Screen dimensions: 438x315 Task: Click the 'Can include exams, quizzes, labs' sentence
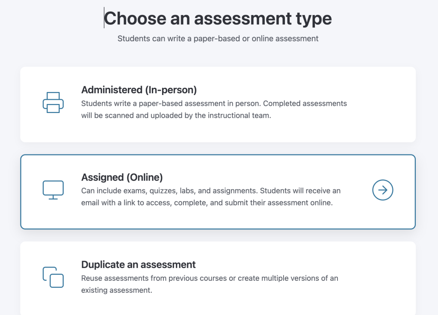pyautogui.click(x=169, y=190)
